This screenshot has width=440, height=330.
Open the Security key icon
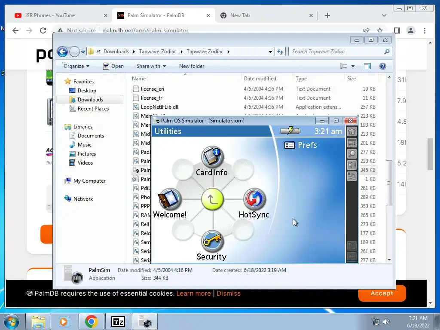coord(212,241)
